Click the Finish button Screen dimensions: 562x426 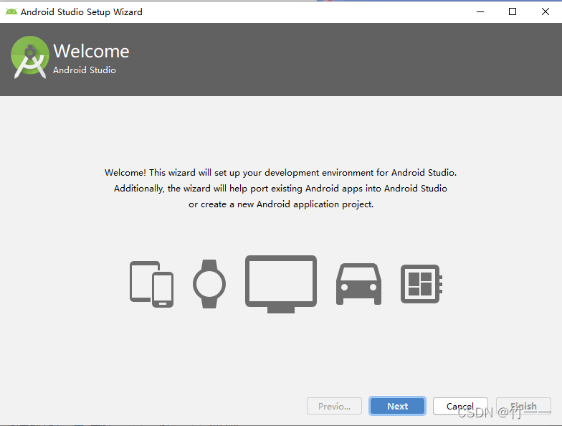[x=523, y=406]
